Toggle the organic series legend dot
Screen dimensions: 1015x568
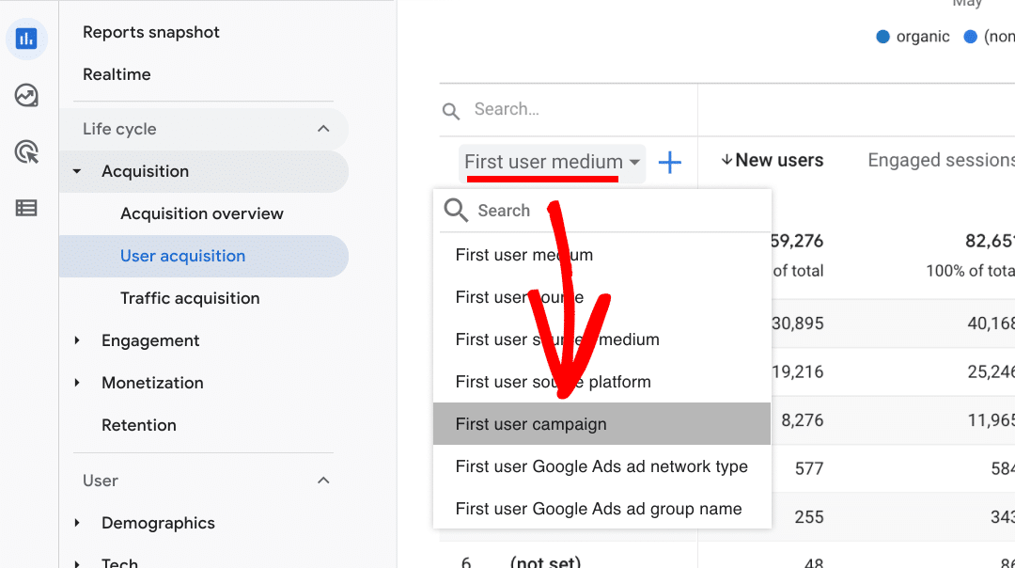pyautogui.click(x=882, y=37)
